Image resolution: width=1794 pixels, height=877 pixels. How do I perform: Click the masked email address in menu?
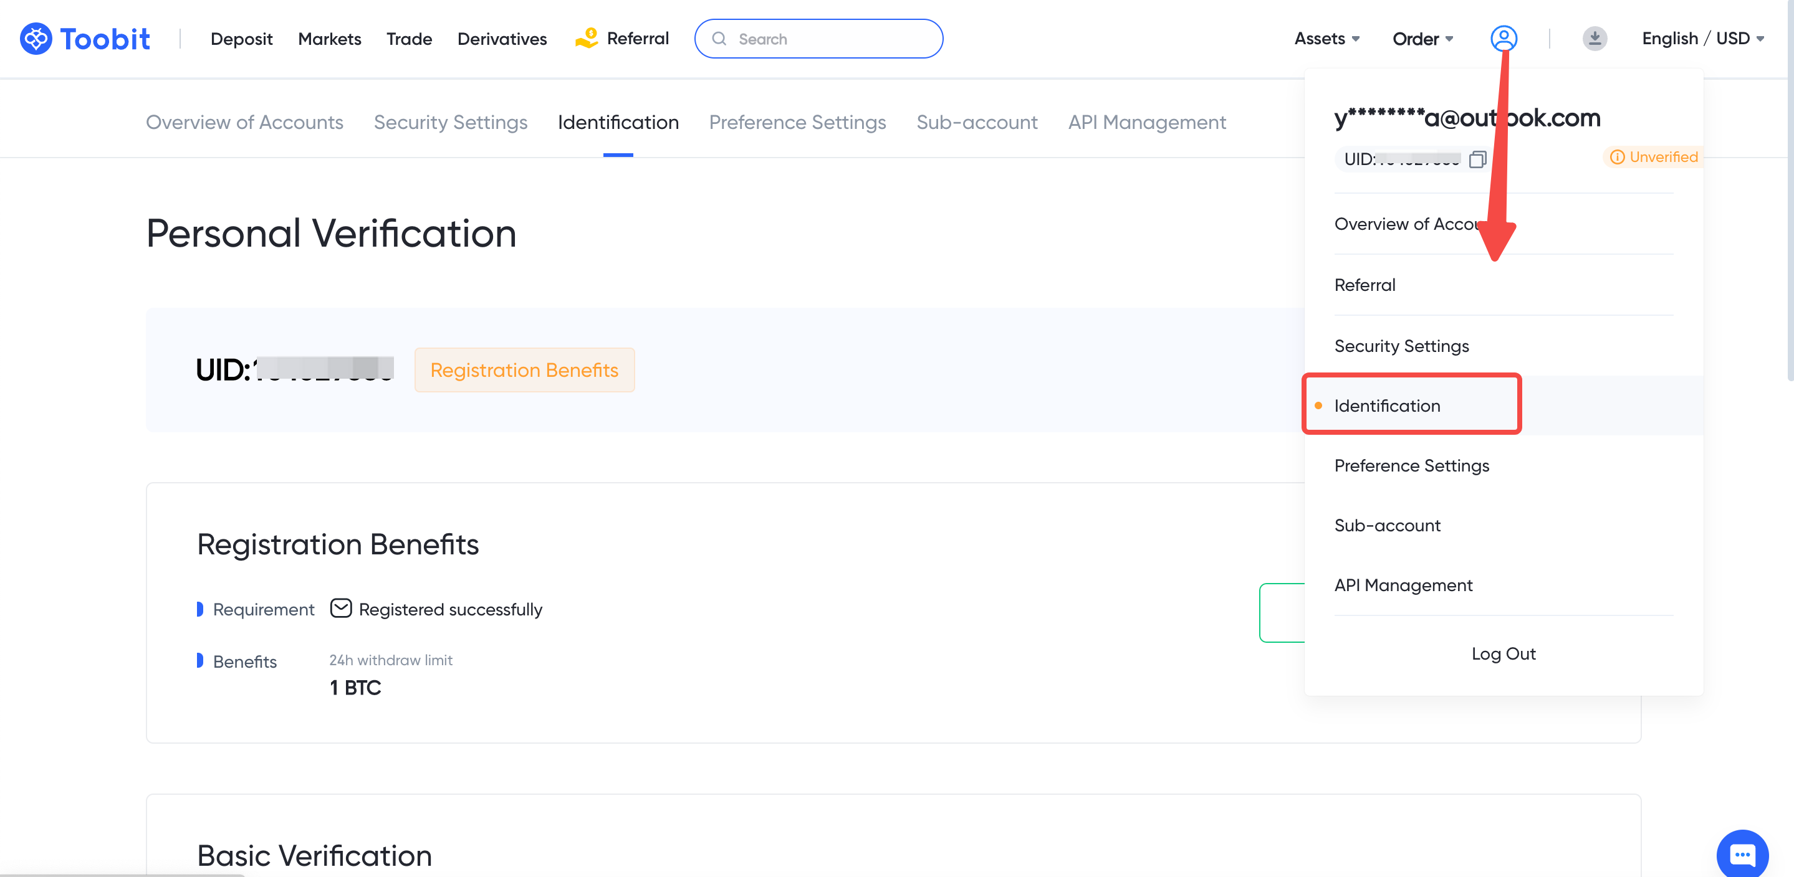(1467, 118)
